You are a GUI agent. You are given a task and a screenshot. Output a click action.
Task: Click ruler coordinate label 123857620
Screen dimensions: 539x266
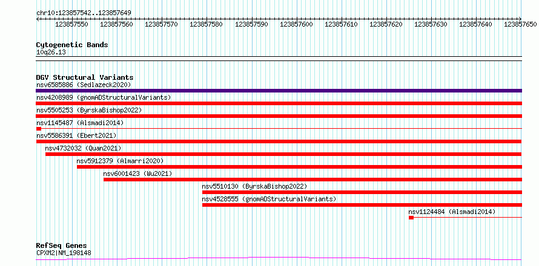386,24
